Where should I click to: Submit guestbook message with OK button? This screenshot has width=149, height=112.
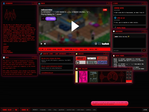[x=144, y=51]
